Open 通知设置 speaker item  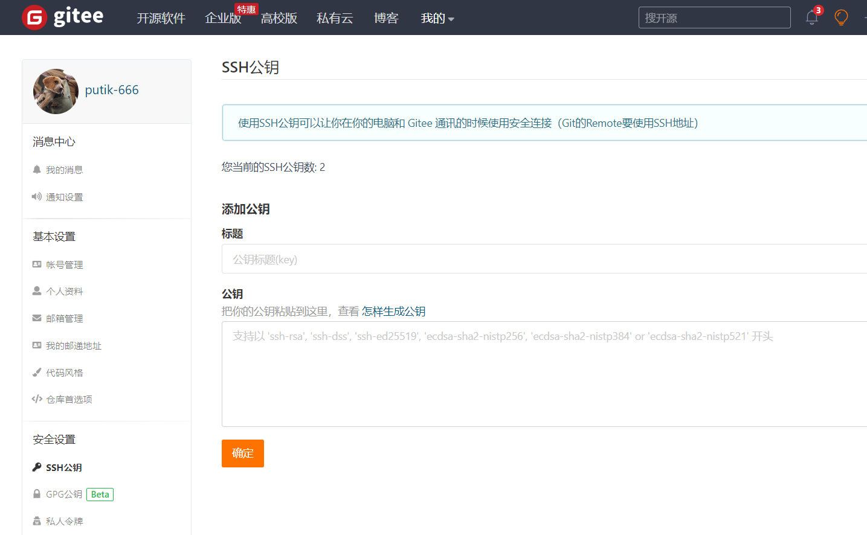tap(64, 197)
